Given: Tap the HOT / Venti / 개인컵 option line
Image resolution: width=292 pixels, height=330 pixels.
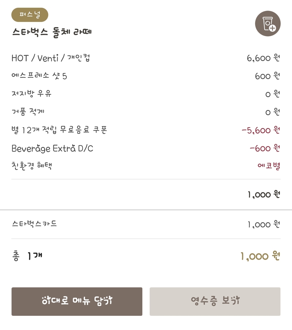Looking at the screenshot, I should click(x=146, y=58).
